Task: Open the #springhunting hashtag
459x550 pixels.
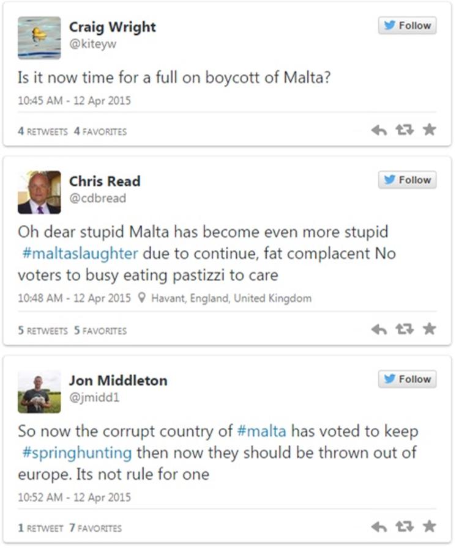Action: point(75,453)
